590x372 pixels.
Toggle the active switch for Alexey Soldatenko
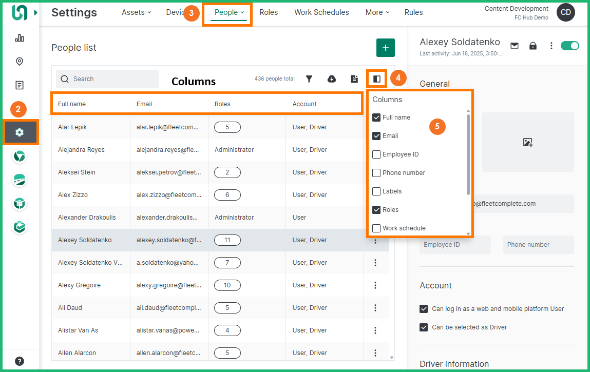(569, 46)
